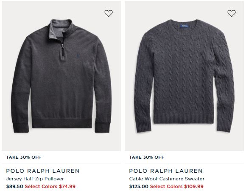Click the zipper on the half-zip pullover photo
Image resolution: width=249 pixels, height=191 pixels.
63,48
